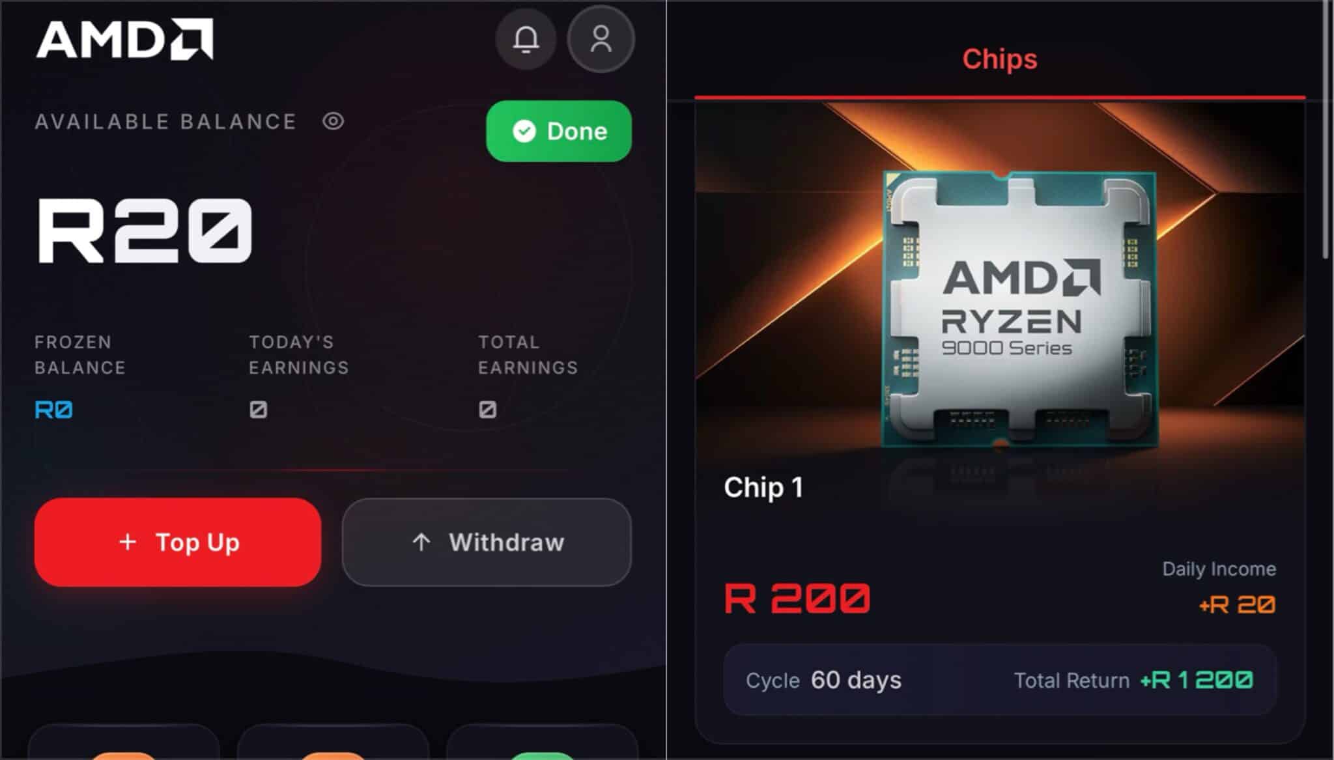Select the Chip 1 title

pos(763,487)
